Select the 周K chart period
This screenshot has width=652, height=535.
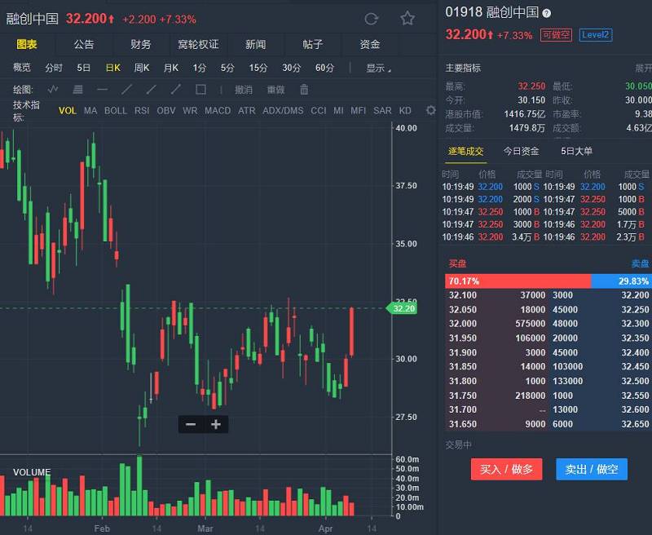point(142,68)
